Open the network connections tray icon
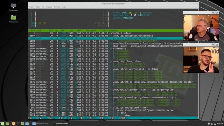Viewport: 224px width, 126px height. [215, 124]
